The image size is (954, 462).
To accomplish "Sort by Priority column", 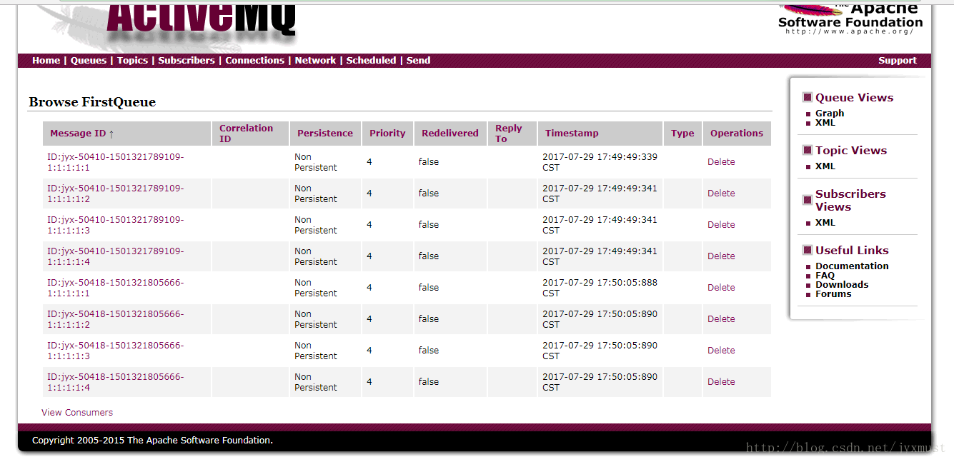I will [x=387, y=134].
